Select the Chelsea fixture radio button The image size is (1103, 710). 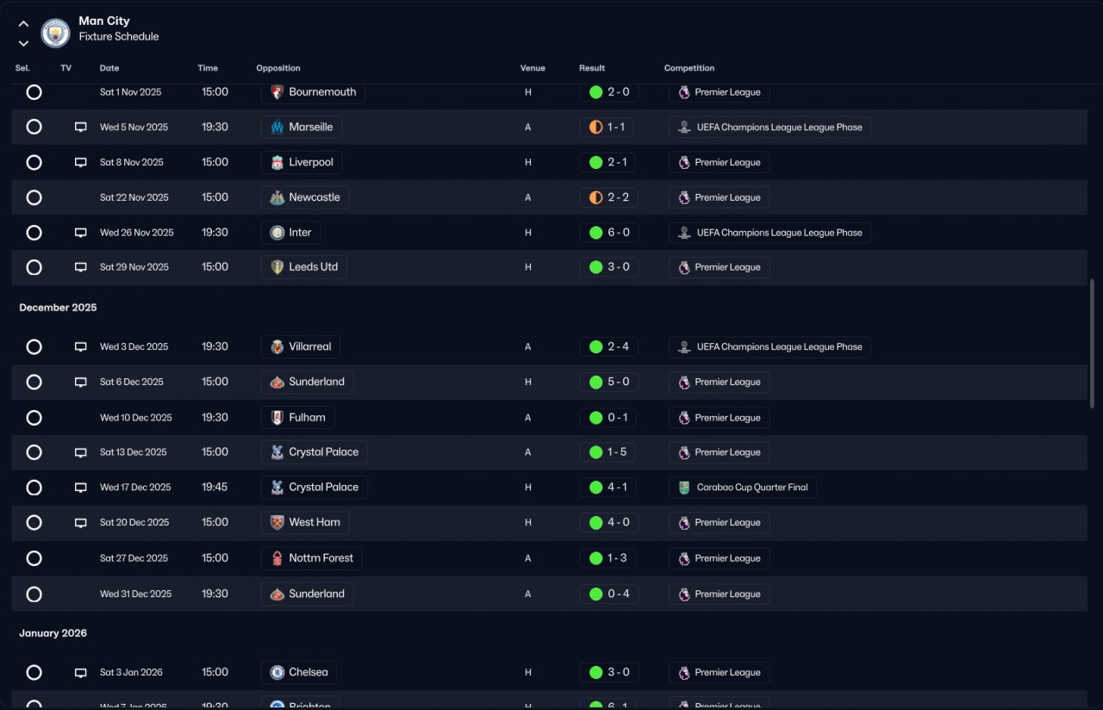[34, 673]
